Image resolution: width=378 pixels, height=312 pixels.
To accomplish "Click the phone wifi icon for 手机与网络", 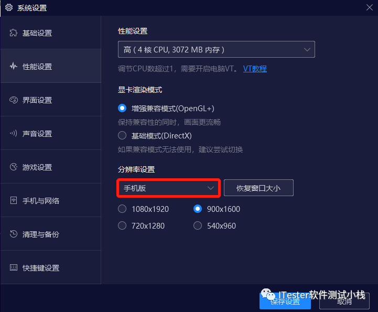I will 14,200.
